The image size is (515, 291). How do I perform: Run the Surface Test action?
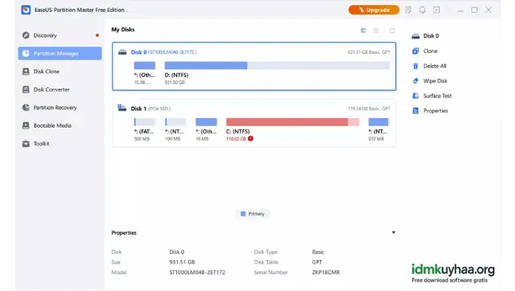tap(438, 96)
